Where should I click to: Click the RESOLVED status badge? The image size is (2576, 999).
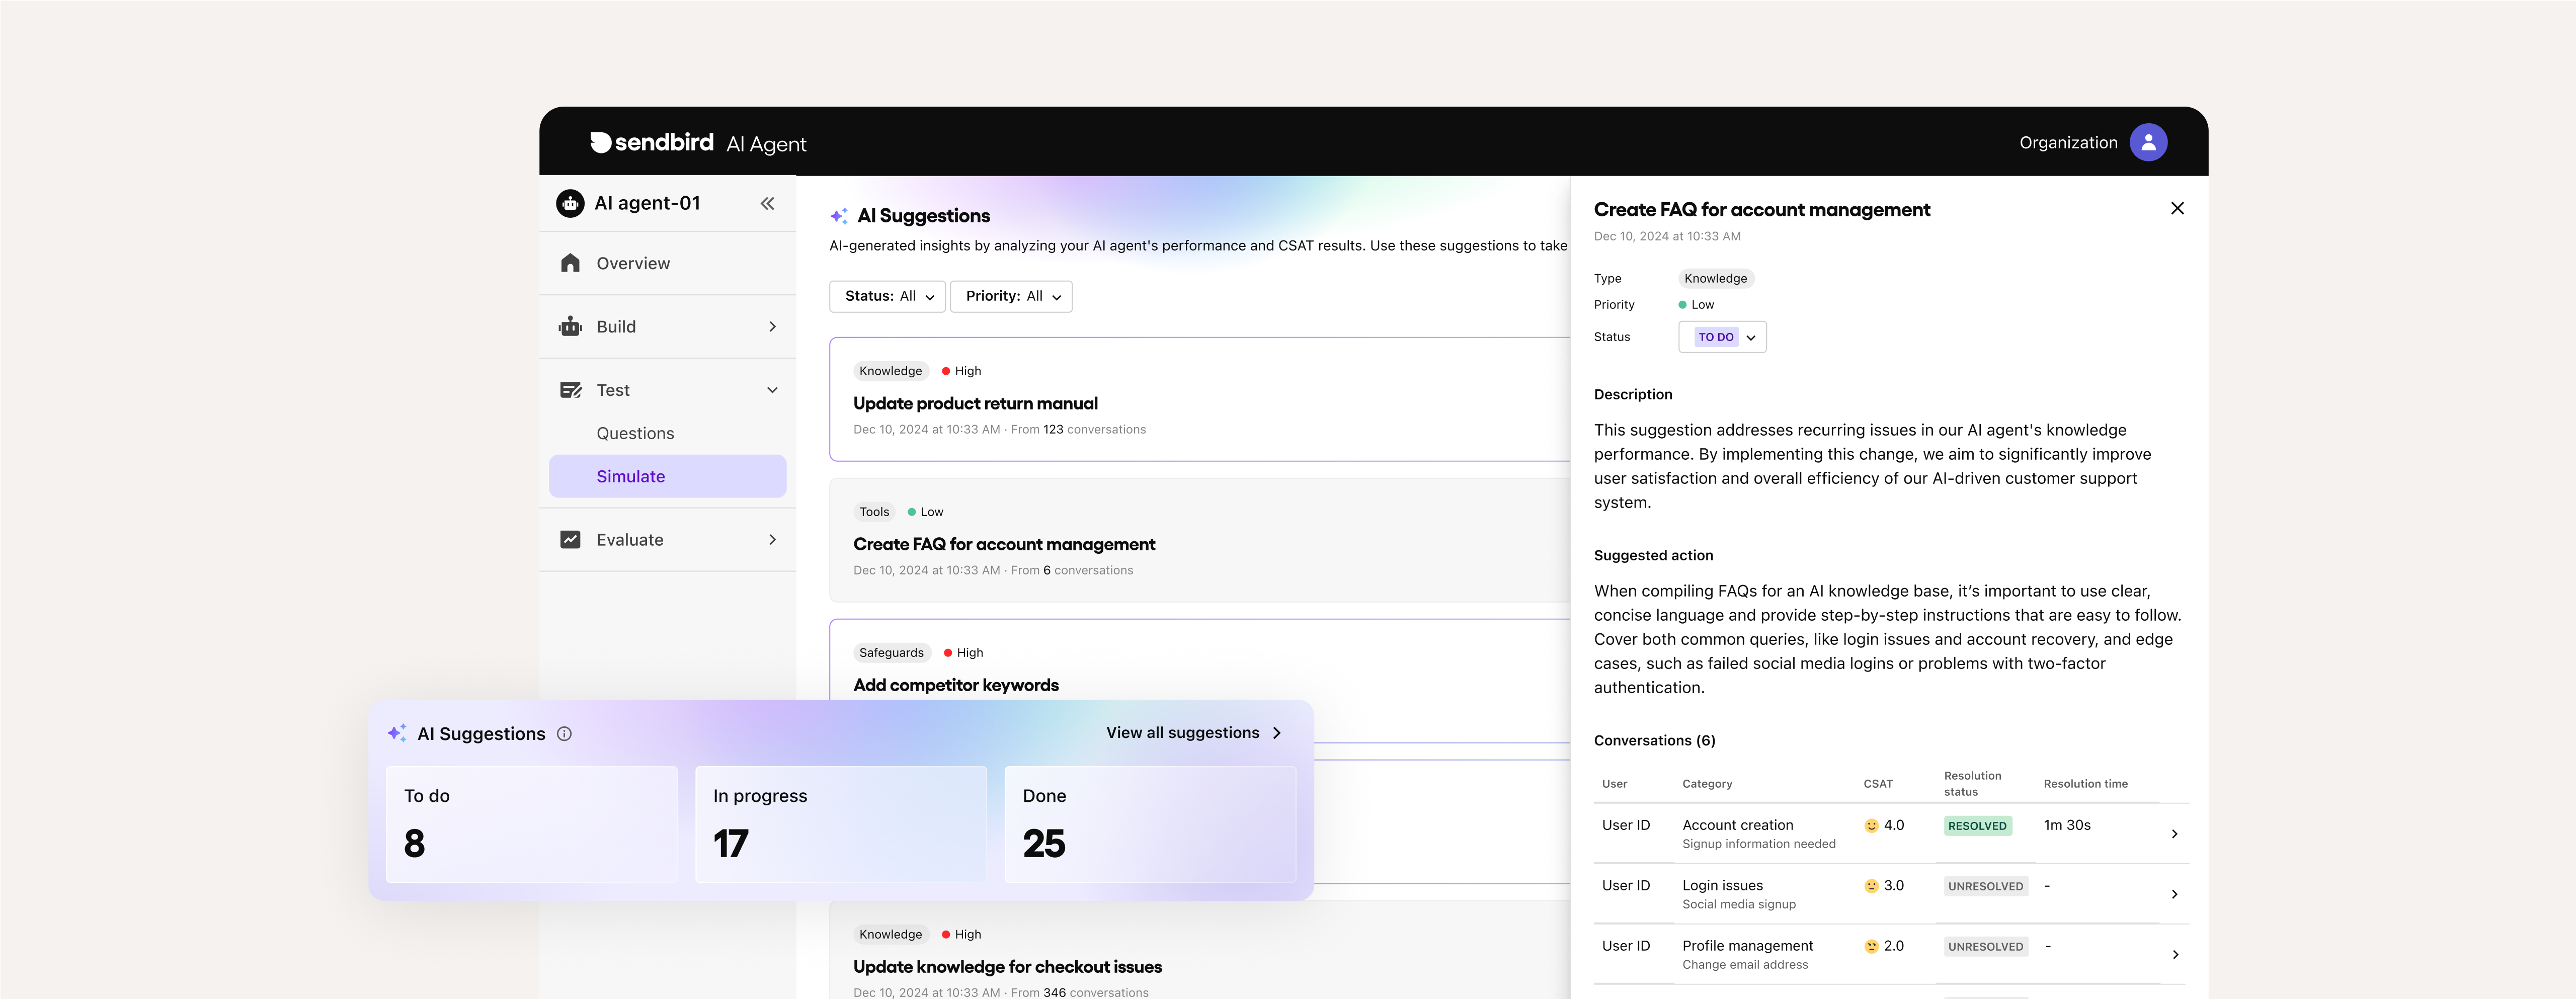1977,826
